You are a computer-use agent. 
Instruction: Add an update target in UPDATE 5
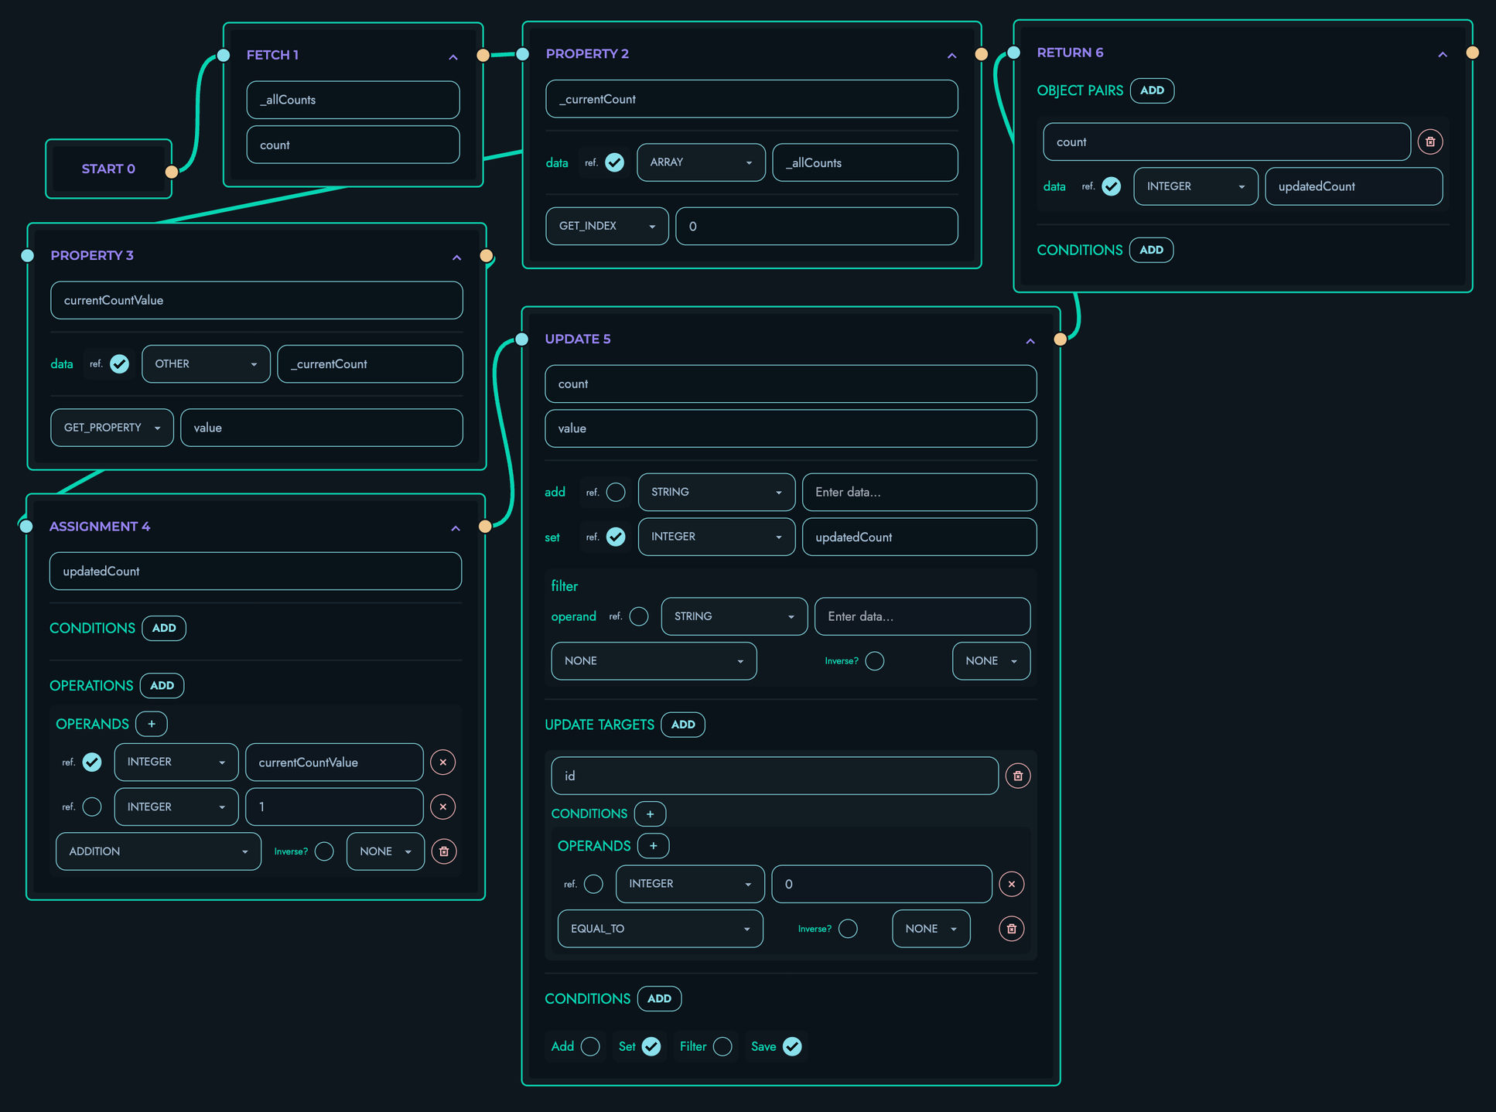683,725
